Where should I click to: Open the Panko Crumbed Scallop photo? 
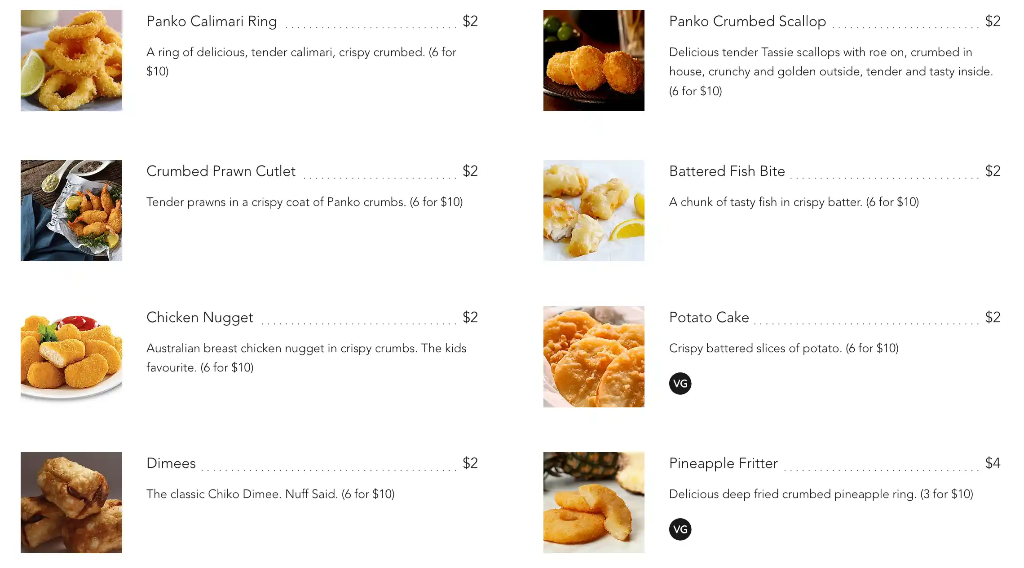coord(594,61)
